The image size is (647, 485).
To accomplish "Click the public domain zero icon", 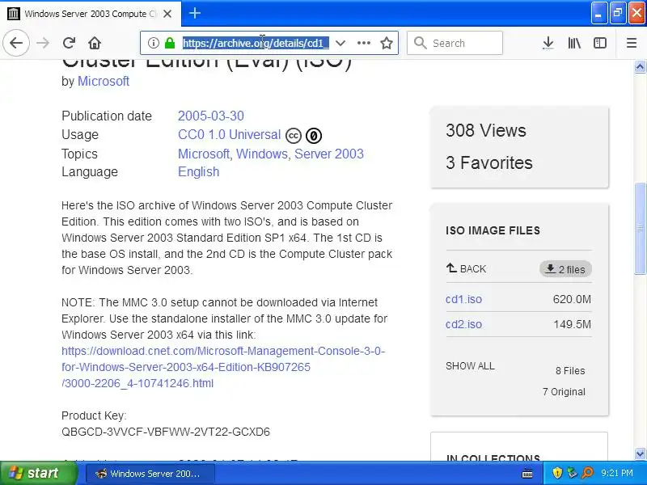I will point(314,136).
